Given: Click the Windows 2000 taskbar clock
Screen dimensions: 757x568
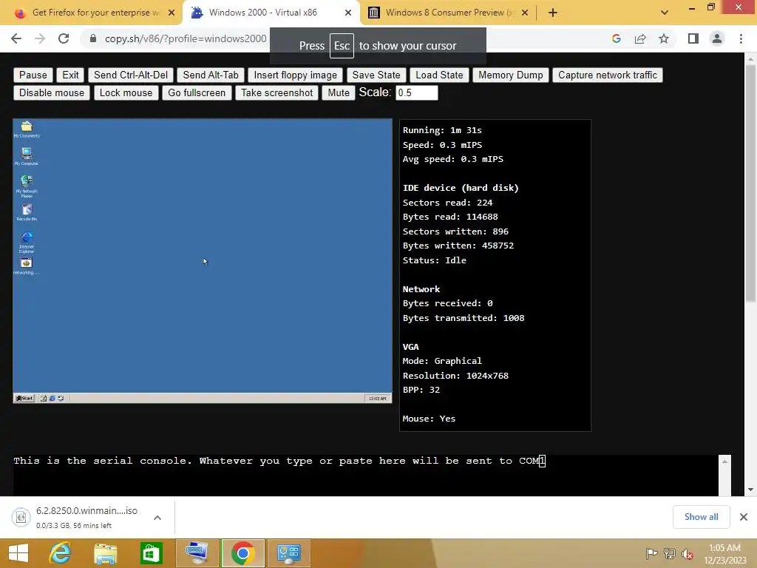Looking at the screenshot, I should 377,399.
